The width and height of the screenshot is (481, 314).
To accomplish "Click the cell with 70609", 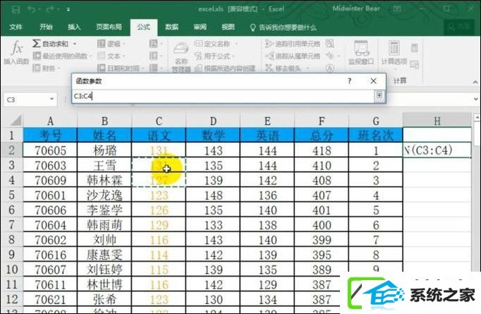I will click(x=50, y=180).
